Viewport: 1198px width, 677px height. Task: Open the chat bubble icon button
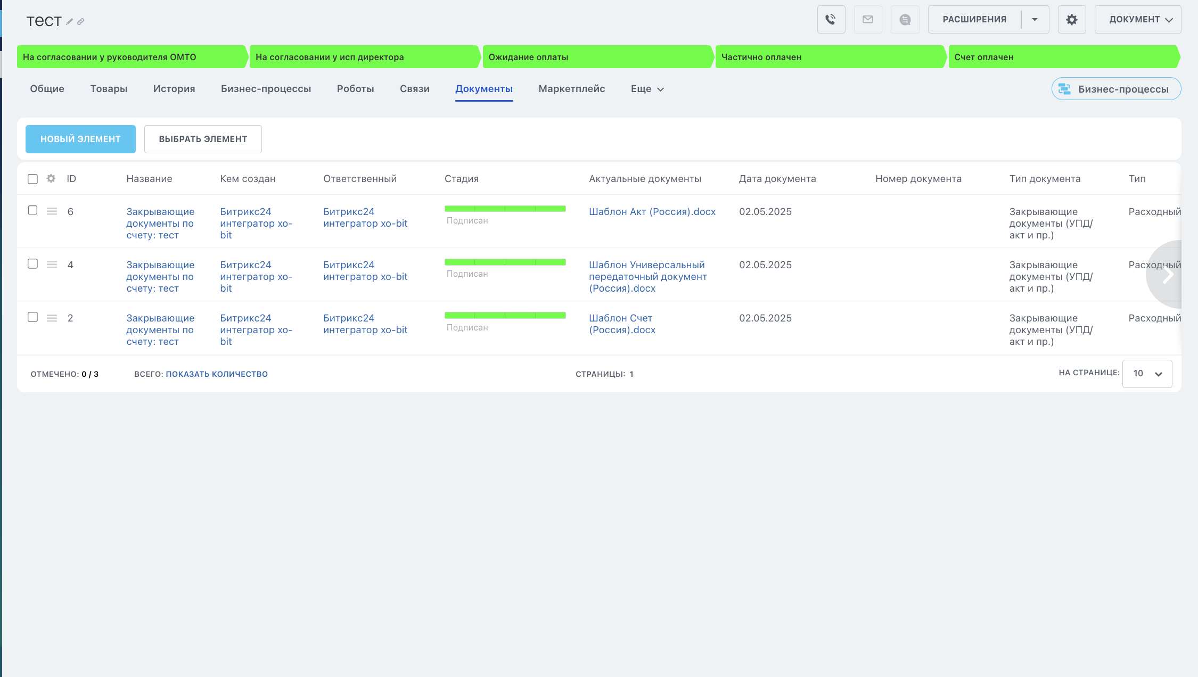(x=905, y=20)
